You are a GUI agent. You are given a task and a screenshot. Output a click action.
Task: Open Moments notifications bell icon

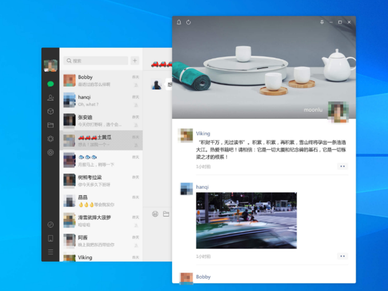(x=179, y=22)
